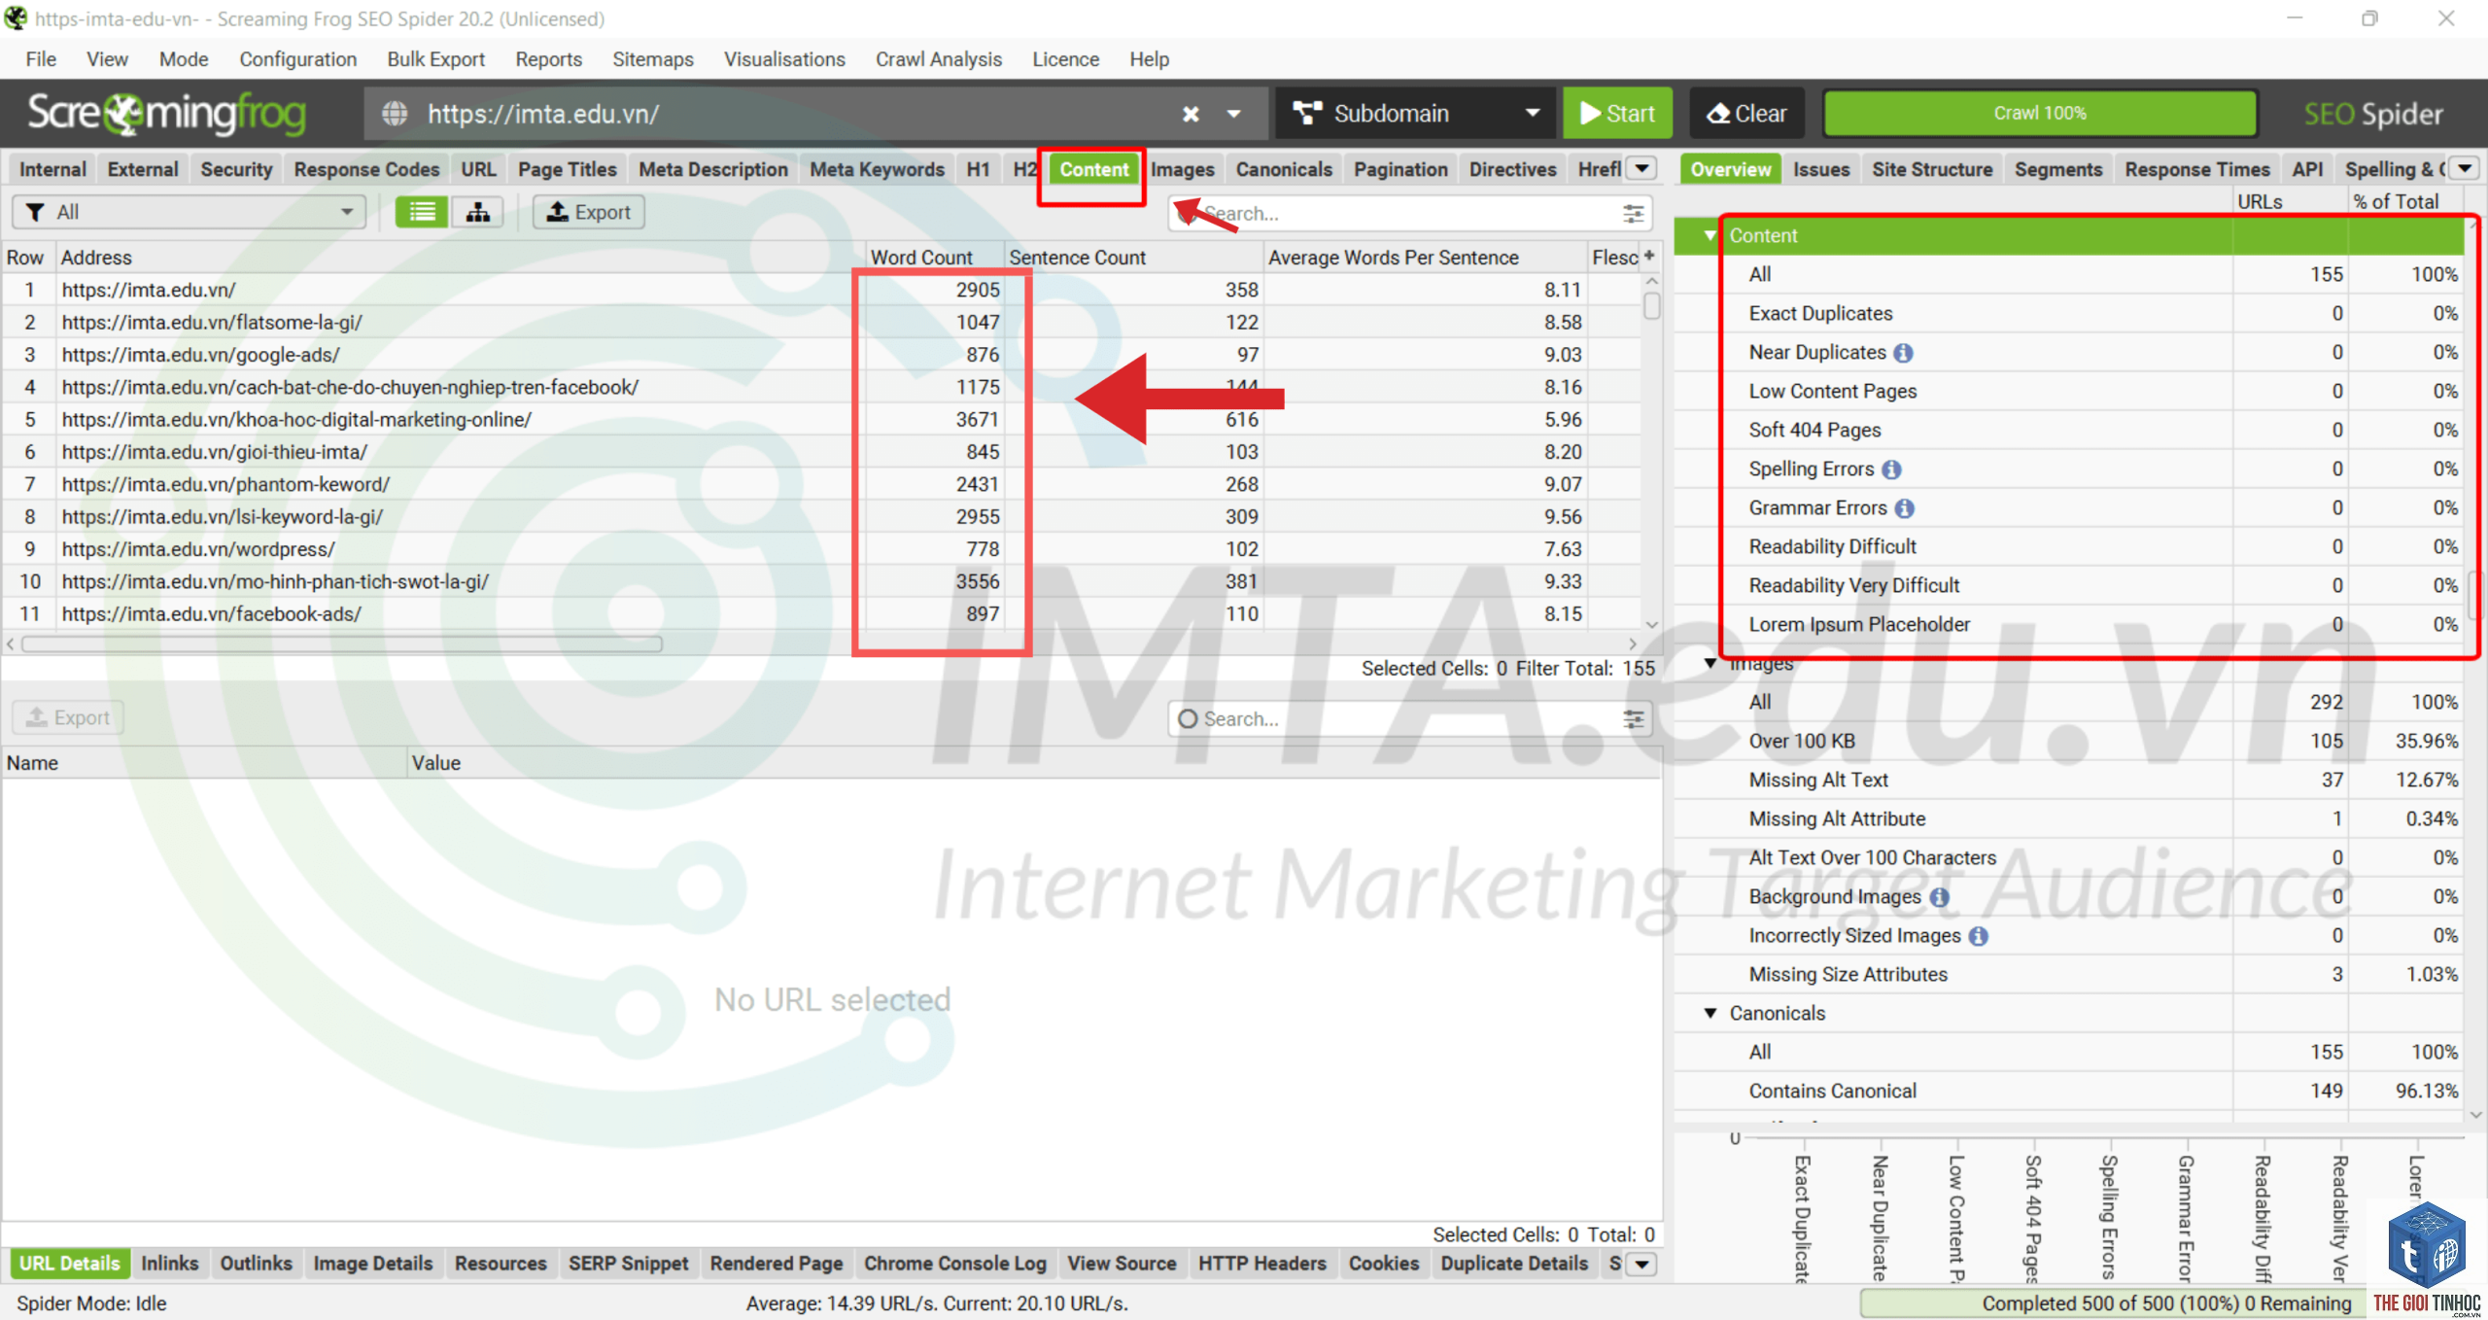This screenshot has width=2488, height=1320.
Task: Open search filter options icon in top search
Action: [1634, 213]
